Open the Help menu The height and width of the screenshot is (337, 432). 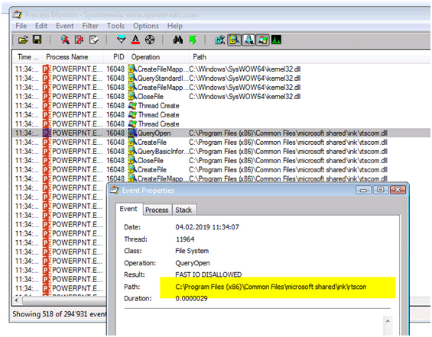(x=175, y=26)
